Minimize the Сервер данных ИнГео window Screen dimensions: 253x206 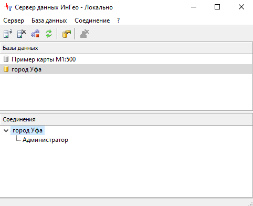(194, 7)
